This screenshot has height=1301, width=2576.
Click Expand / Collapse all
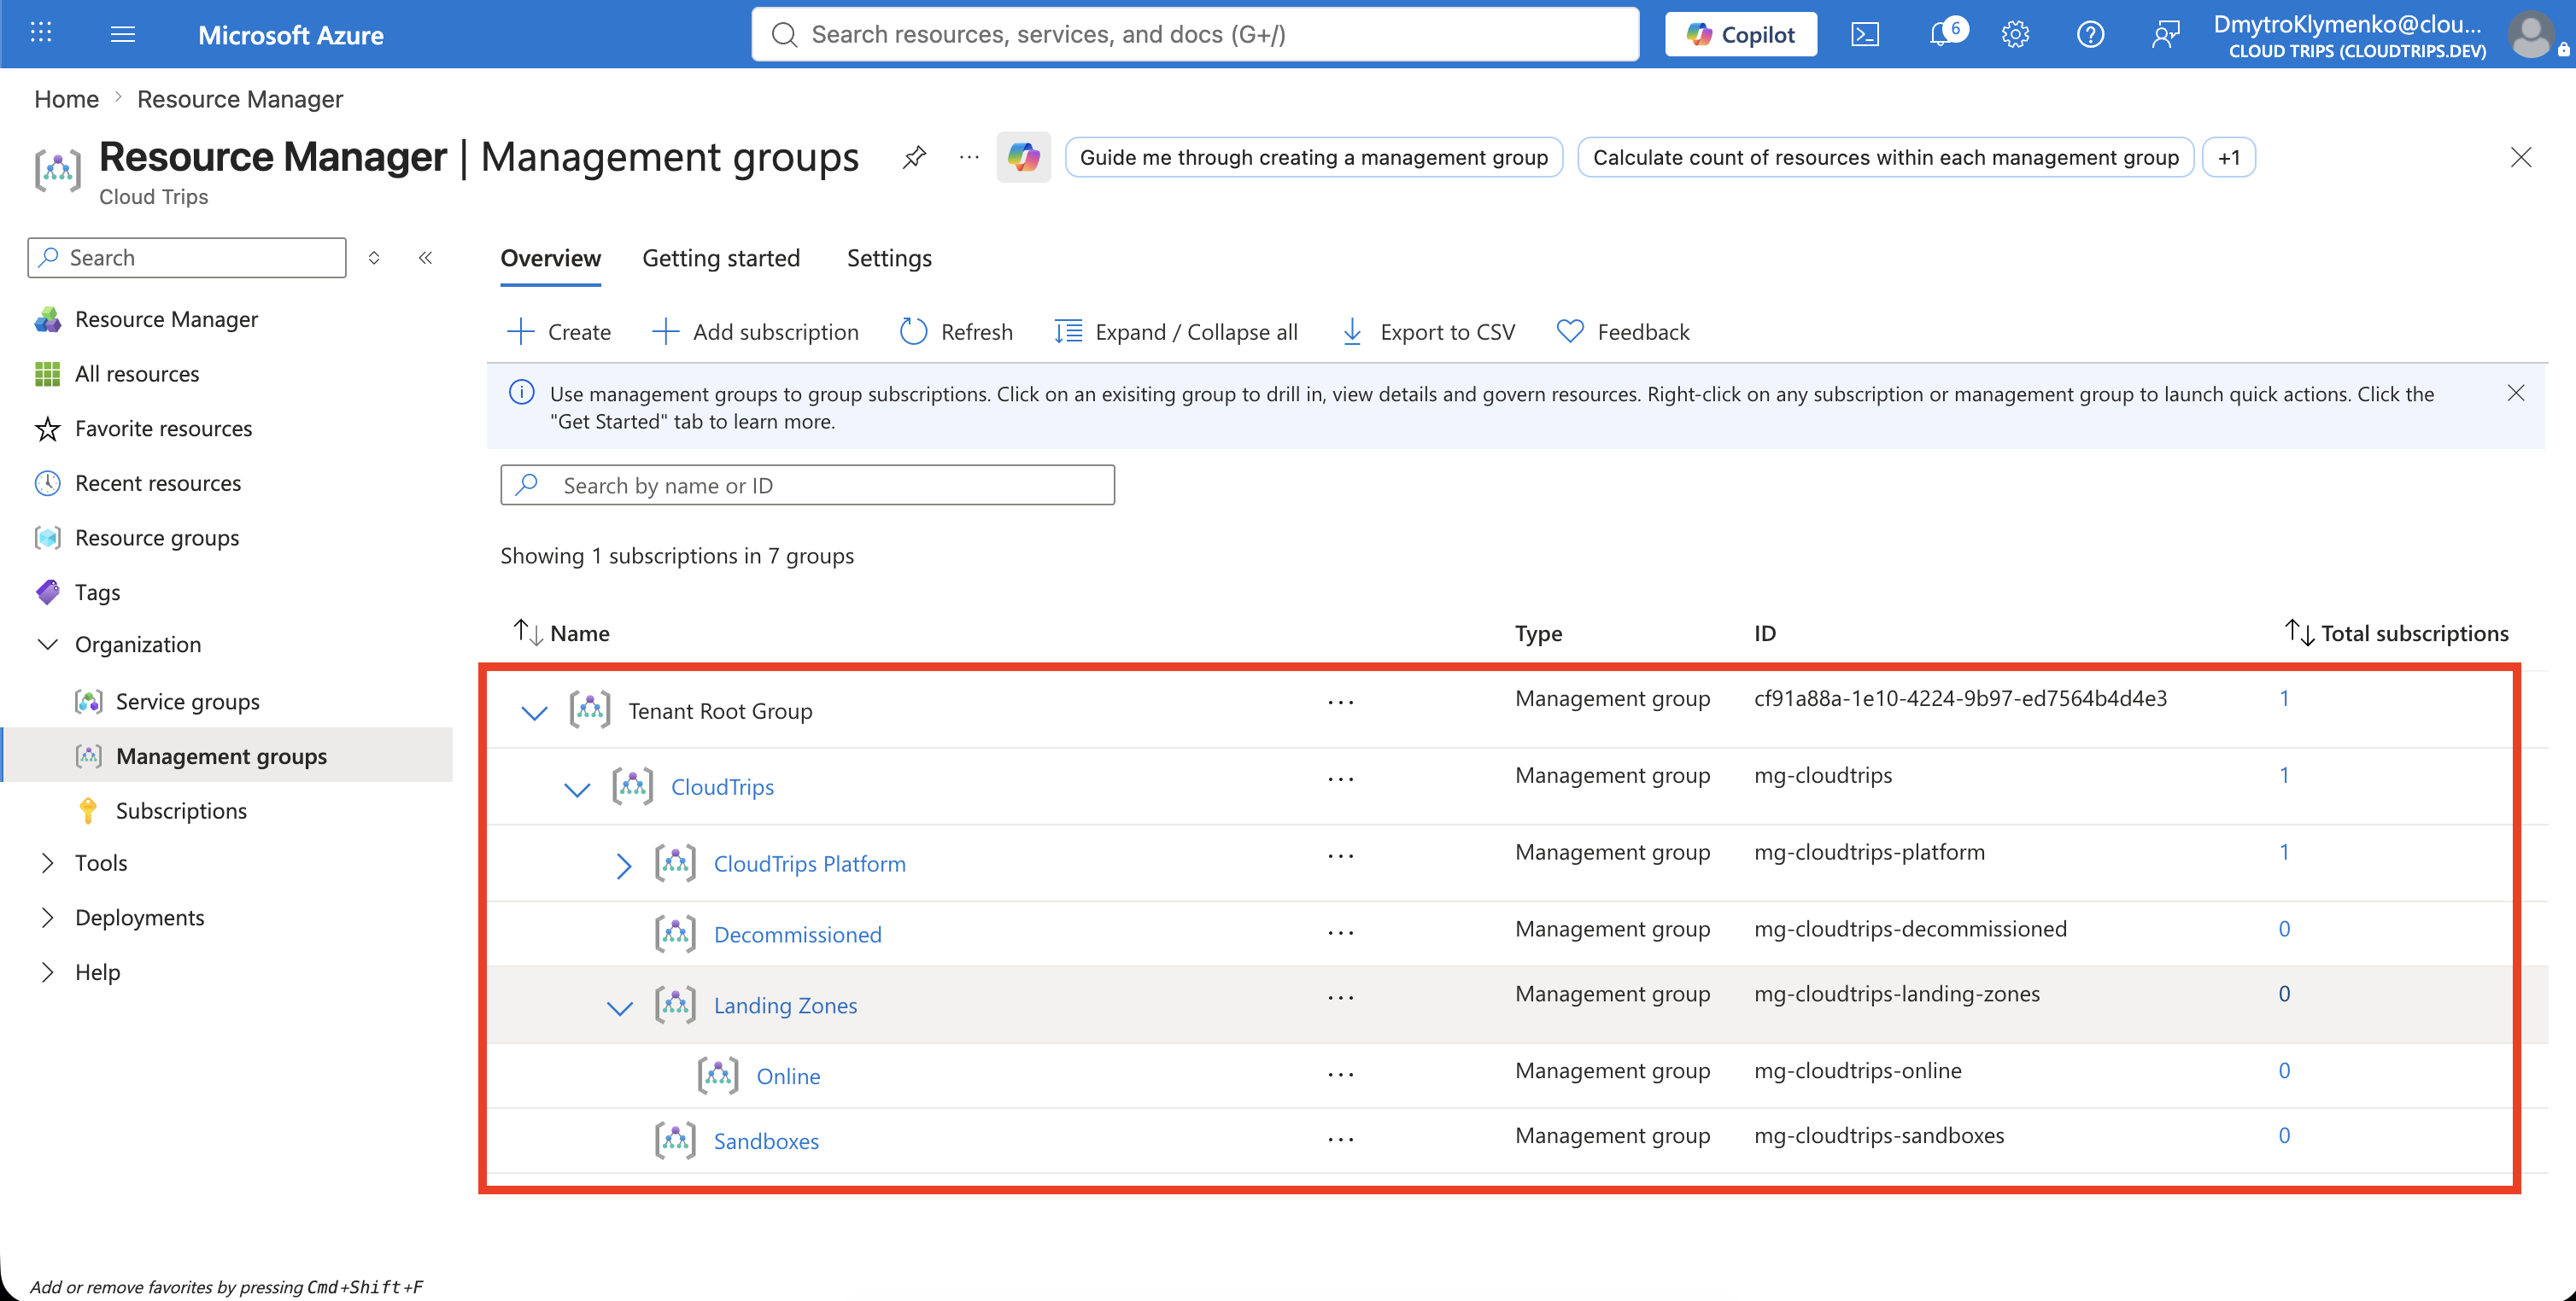(1176, 332)
